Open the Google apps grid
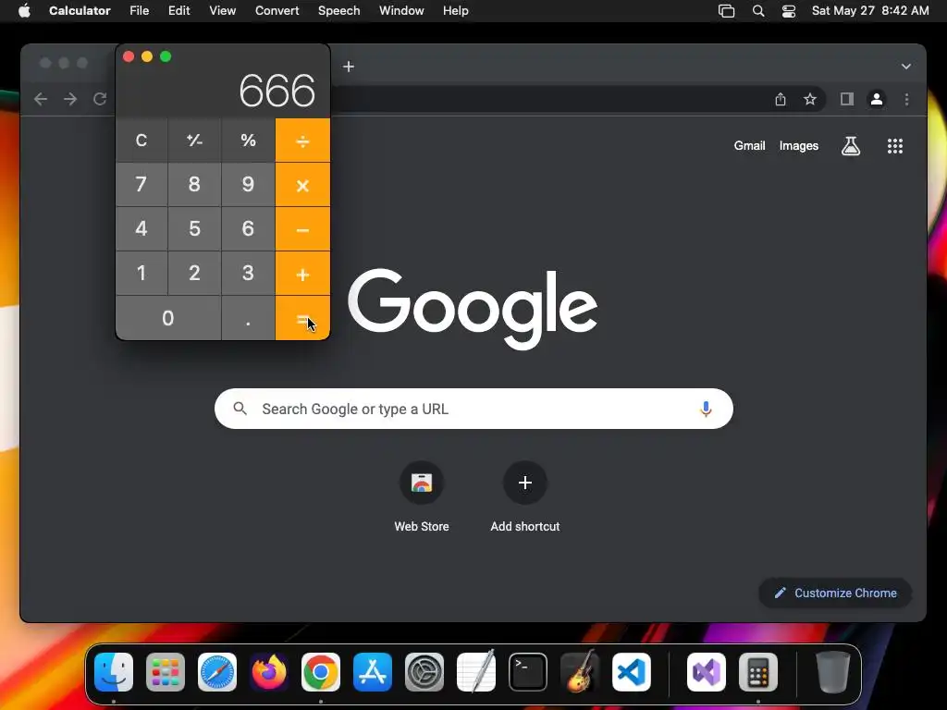This screenshot has height=710, width=947. coord(895,145)
